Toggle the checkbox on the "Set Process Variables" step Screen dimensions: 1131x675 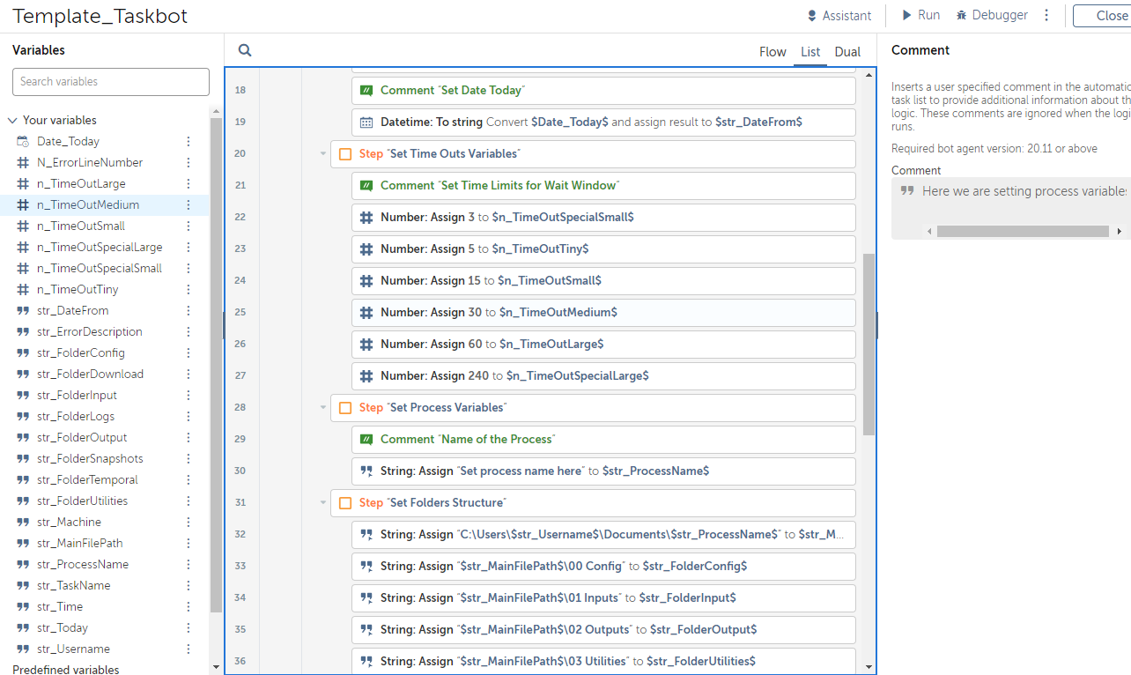345,408
